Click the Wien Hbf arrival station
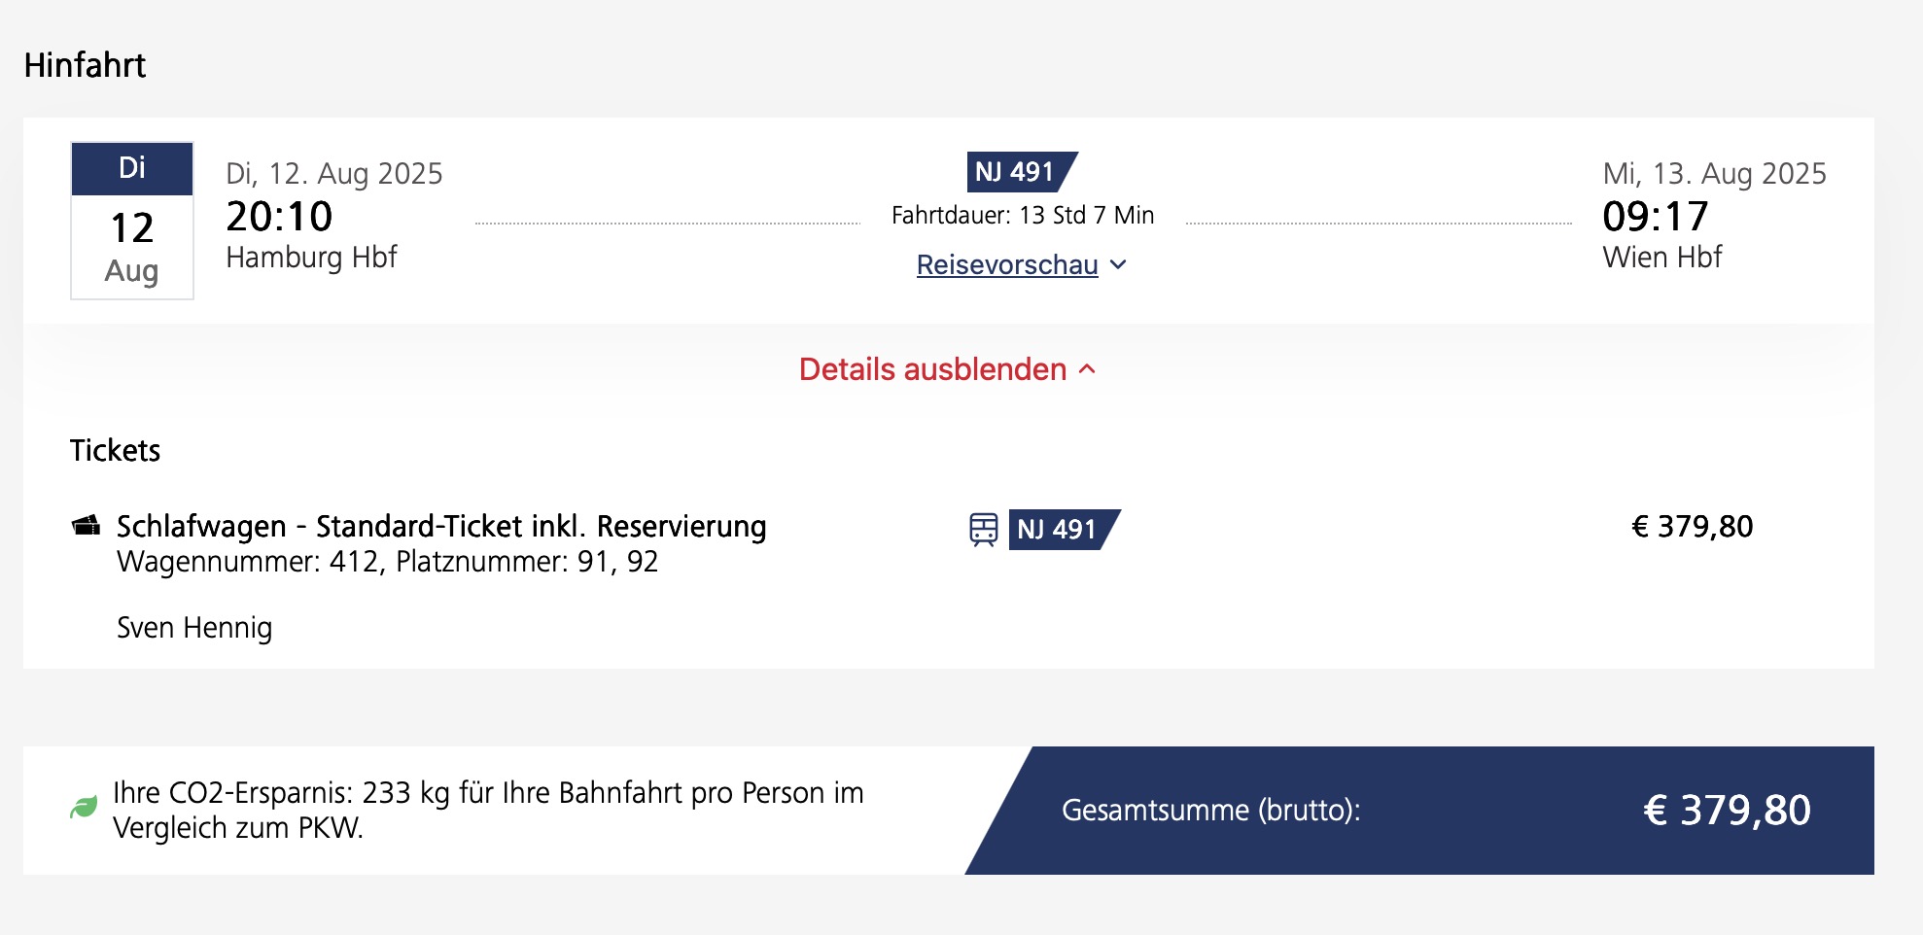This screenshot has height=935, width=1923. point(1661,258)
